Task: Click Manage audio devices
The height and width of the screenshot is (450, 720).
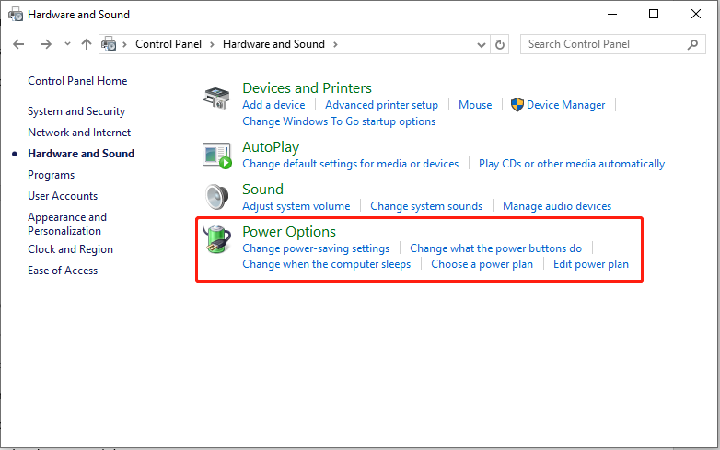Action: click(x=557, y=206)
